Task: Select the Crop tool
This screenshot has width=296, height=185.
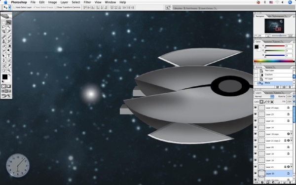Action: pyautogui.click(x=3, y=32)
